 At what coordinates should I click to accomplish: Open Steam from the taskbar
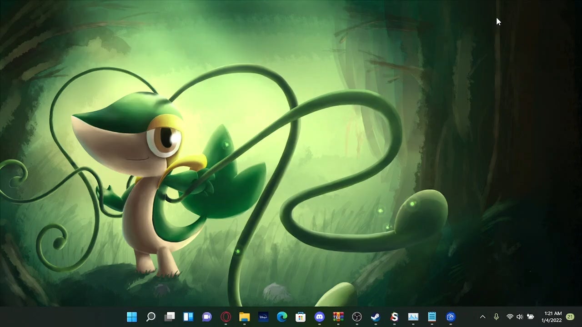(376, 317)
